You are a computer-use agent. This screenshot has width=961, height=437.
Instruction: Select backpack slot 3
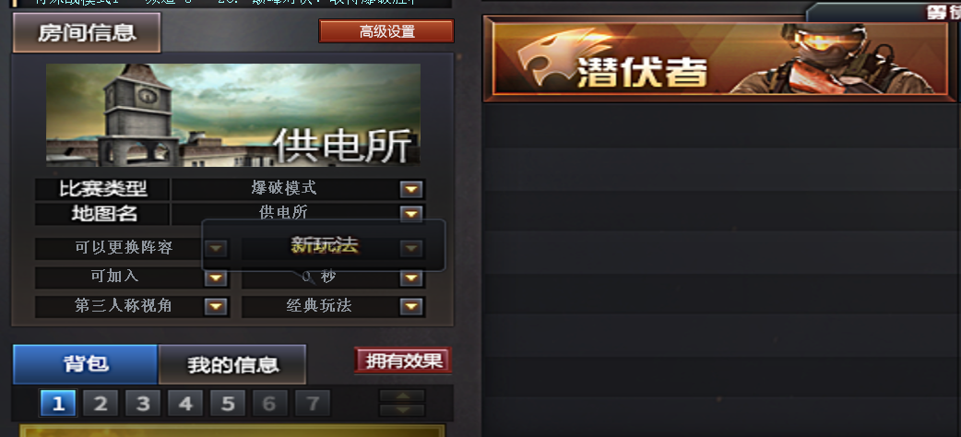tap(143, 403)
